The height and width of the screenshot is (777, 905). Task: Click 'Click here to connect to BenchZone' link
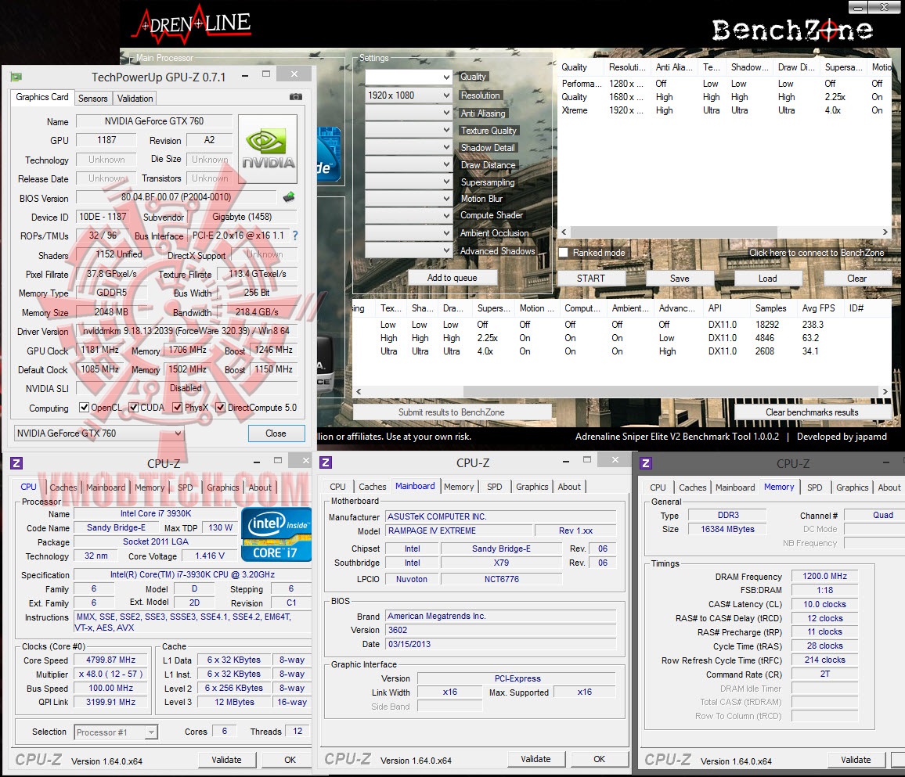[x=816, y=253]
